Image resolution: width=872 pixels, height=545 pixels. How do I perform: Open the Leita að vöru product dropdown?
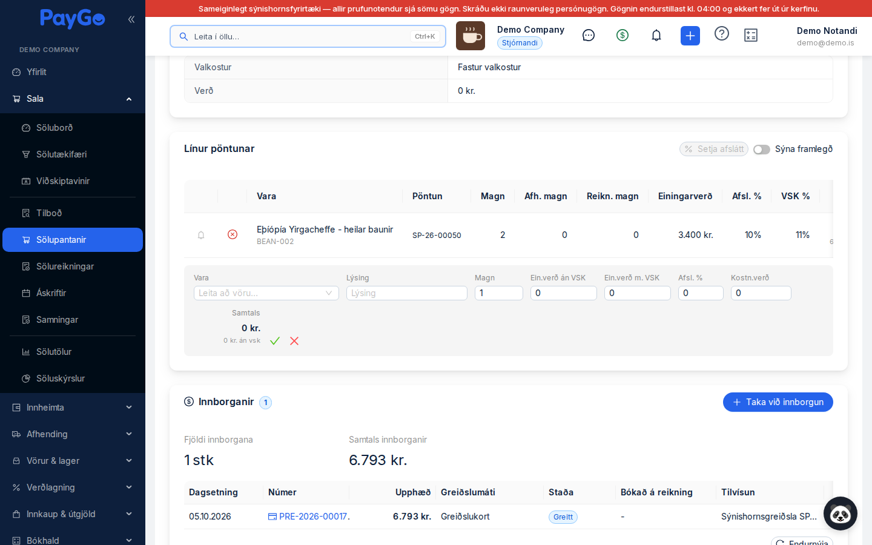coord(266,293)
